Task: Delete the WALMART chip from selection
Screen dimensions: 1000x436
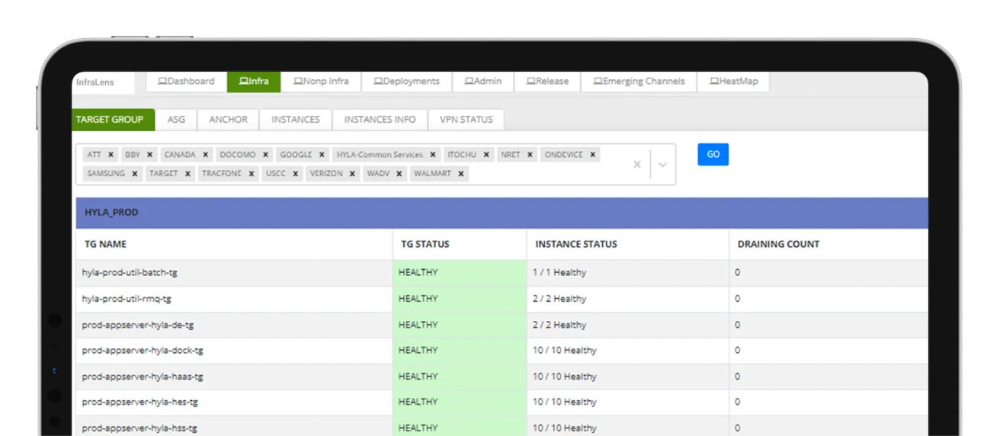Action: (x=461, y=174)
